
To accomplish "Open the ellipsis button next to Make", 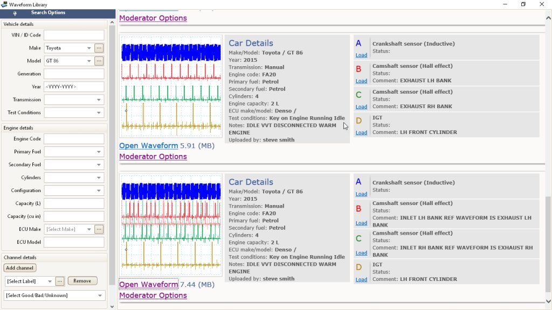I will click(x=99, y=48).
